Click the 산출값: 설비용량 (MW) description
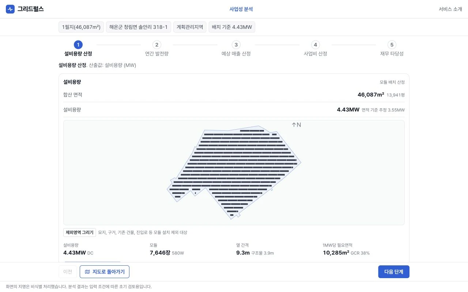Viewport: 468px width, 292px height. [113, 65]
